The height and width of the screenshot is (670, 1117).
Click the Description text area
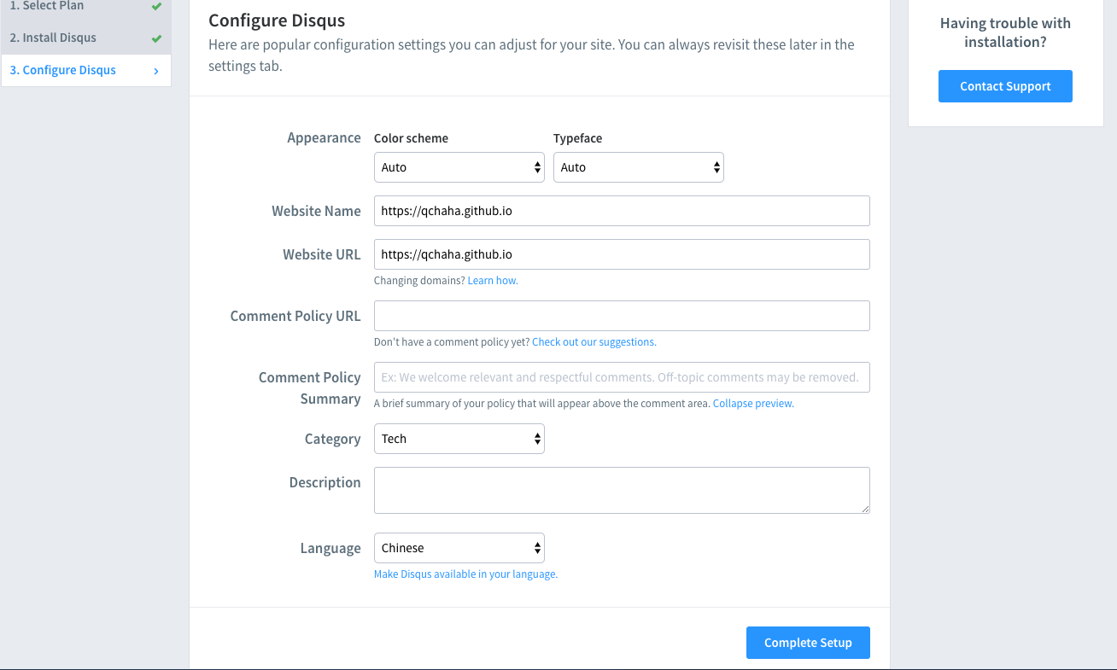coord(622,490)
